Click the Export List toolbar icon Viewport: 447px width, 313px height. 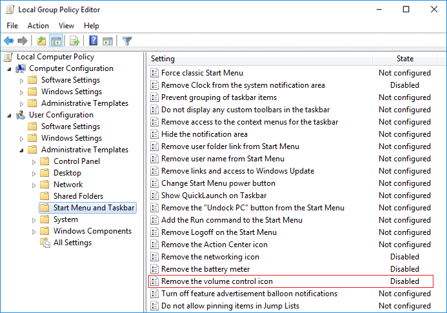[75, 41]
